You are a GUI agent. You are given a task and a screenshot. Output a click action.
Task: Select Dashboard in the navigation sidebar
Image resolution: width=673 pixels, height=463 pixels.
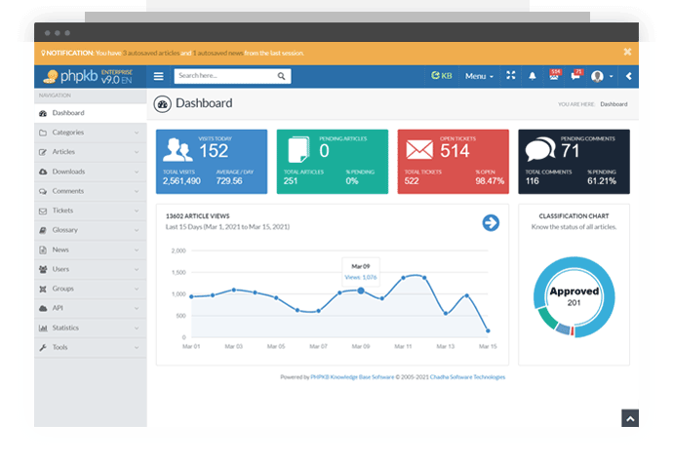90,113
